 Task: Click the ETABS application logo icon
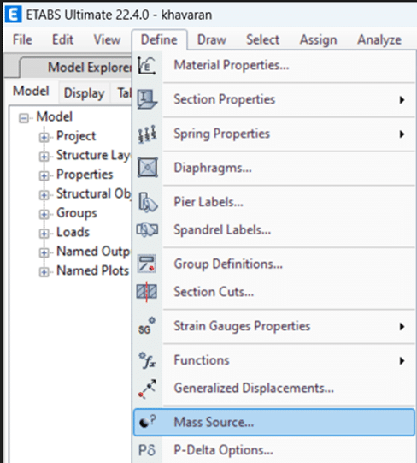tap(14, 15)
